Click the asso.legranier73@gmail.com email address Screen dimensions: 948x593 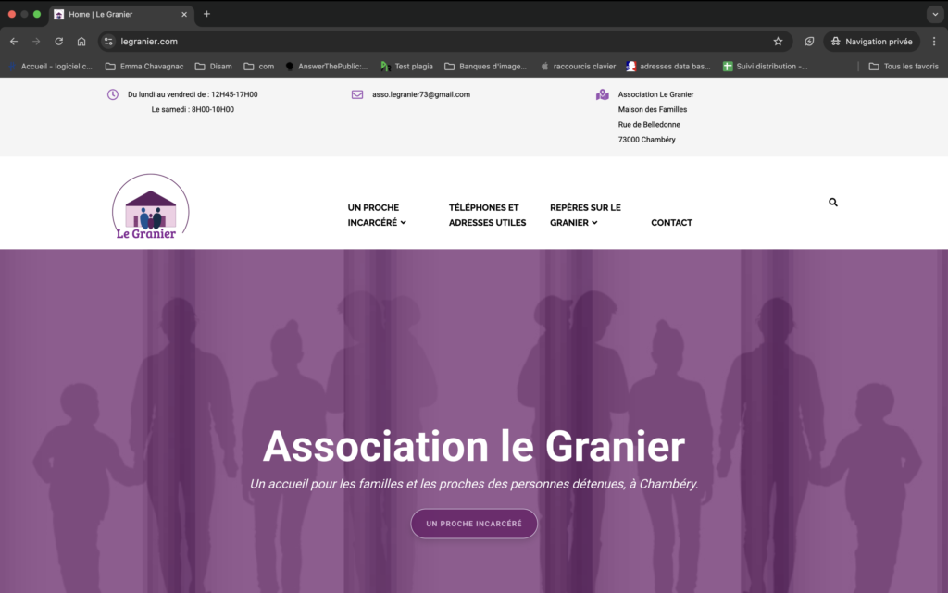(x=421, y=94)
